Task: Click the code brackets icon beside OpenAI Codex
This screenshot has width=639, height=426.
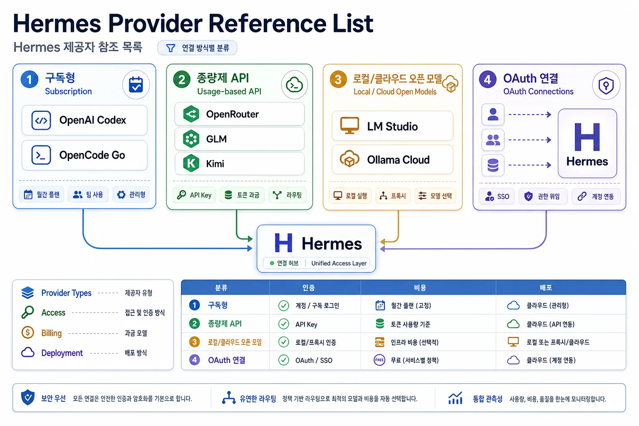Action: tap(41, 121)
